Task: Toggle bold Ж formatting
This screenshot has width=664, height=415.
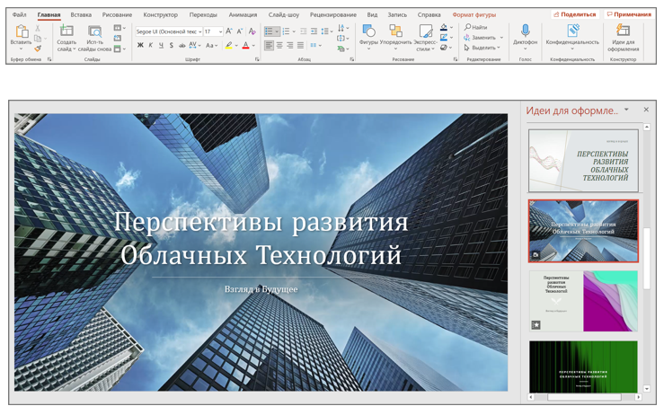Action: pos(140,45)
